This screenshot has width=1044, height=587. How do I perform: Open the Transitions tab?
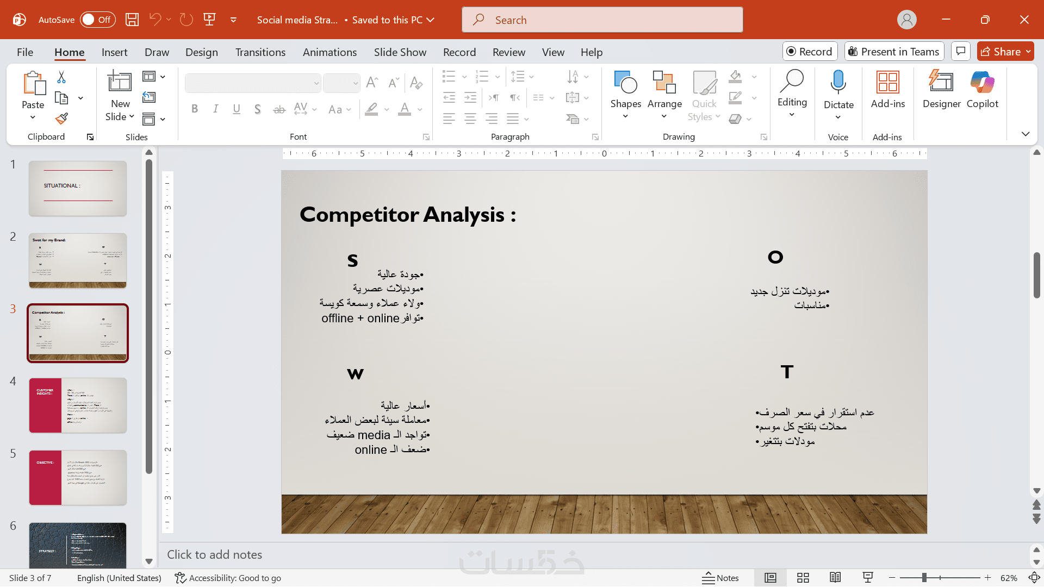[x=260, y=52]
